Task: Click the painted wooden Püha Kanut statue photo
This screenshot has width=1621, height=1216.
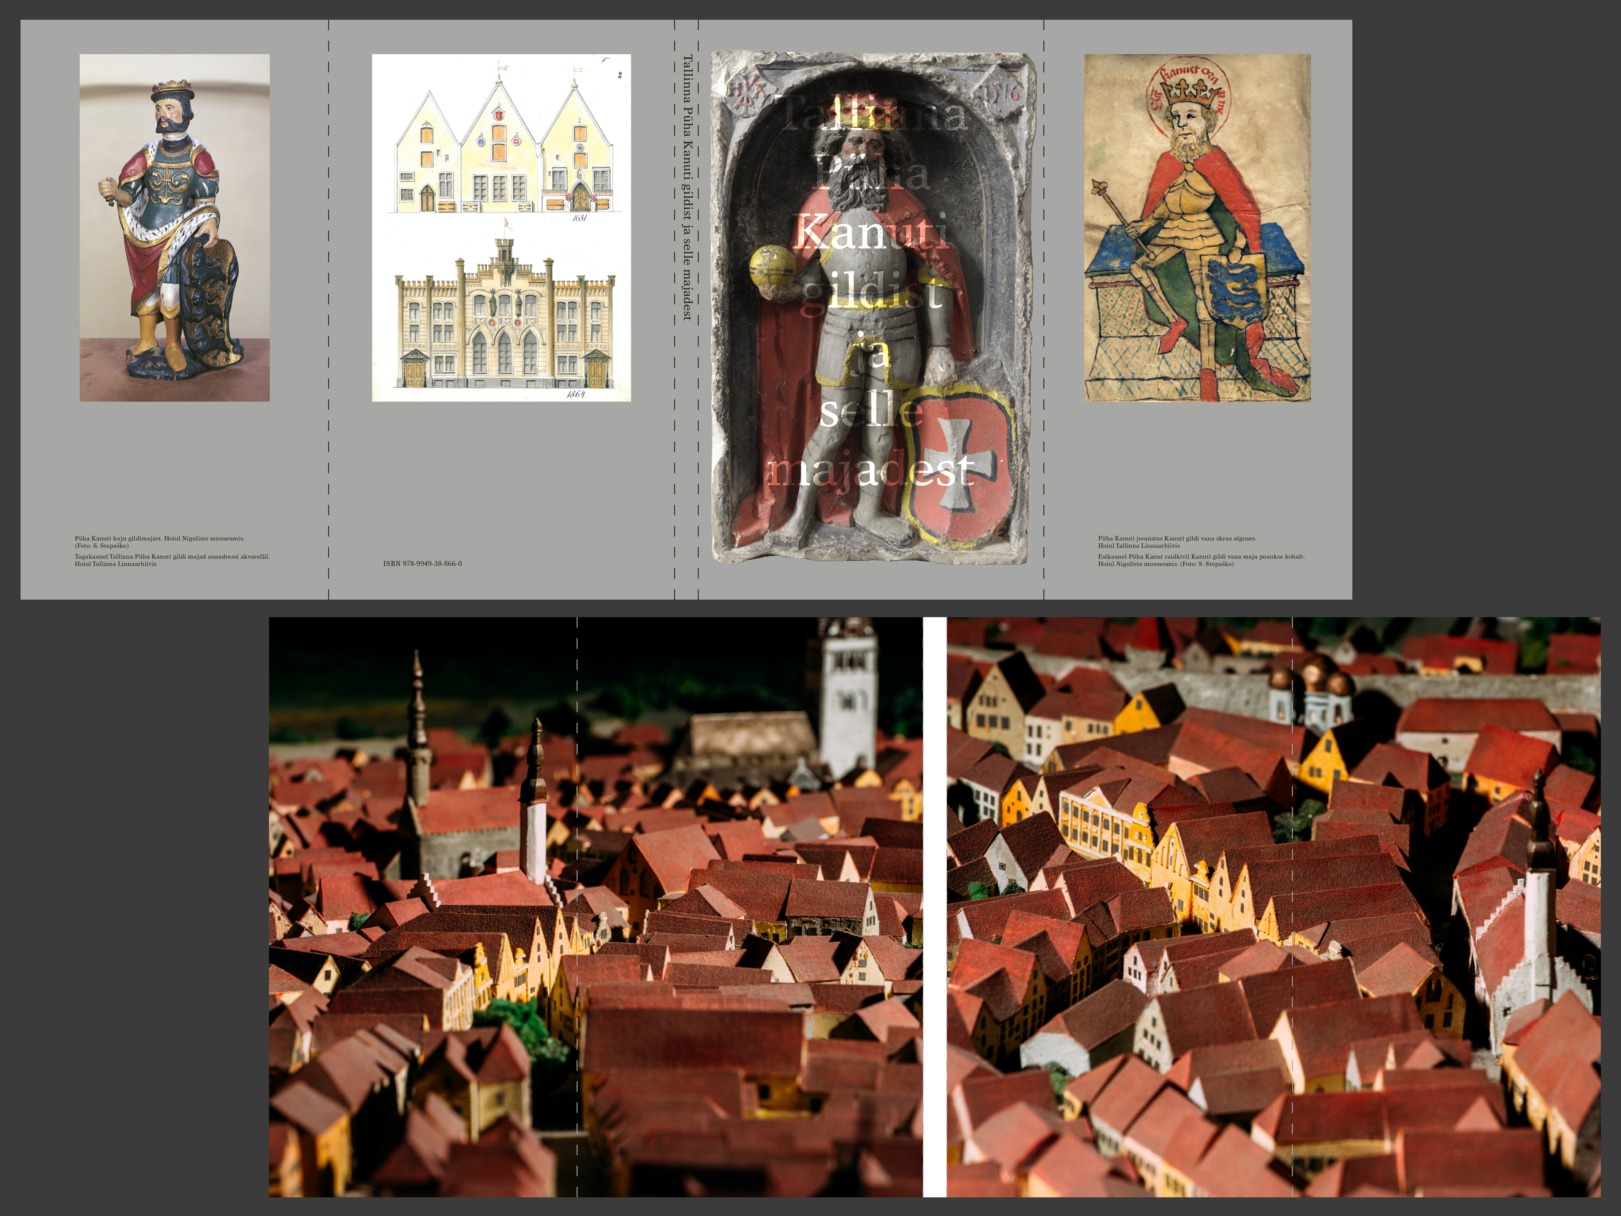Action: click(x=174, y=227)
